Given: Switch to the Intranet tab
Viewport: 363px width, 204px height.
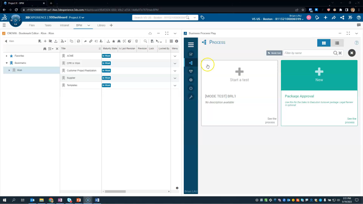Looking at the screenshot, I should coord(64,25).
